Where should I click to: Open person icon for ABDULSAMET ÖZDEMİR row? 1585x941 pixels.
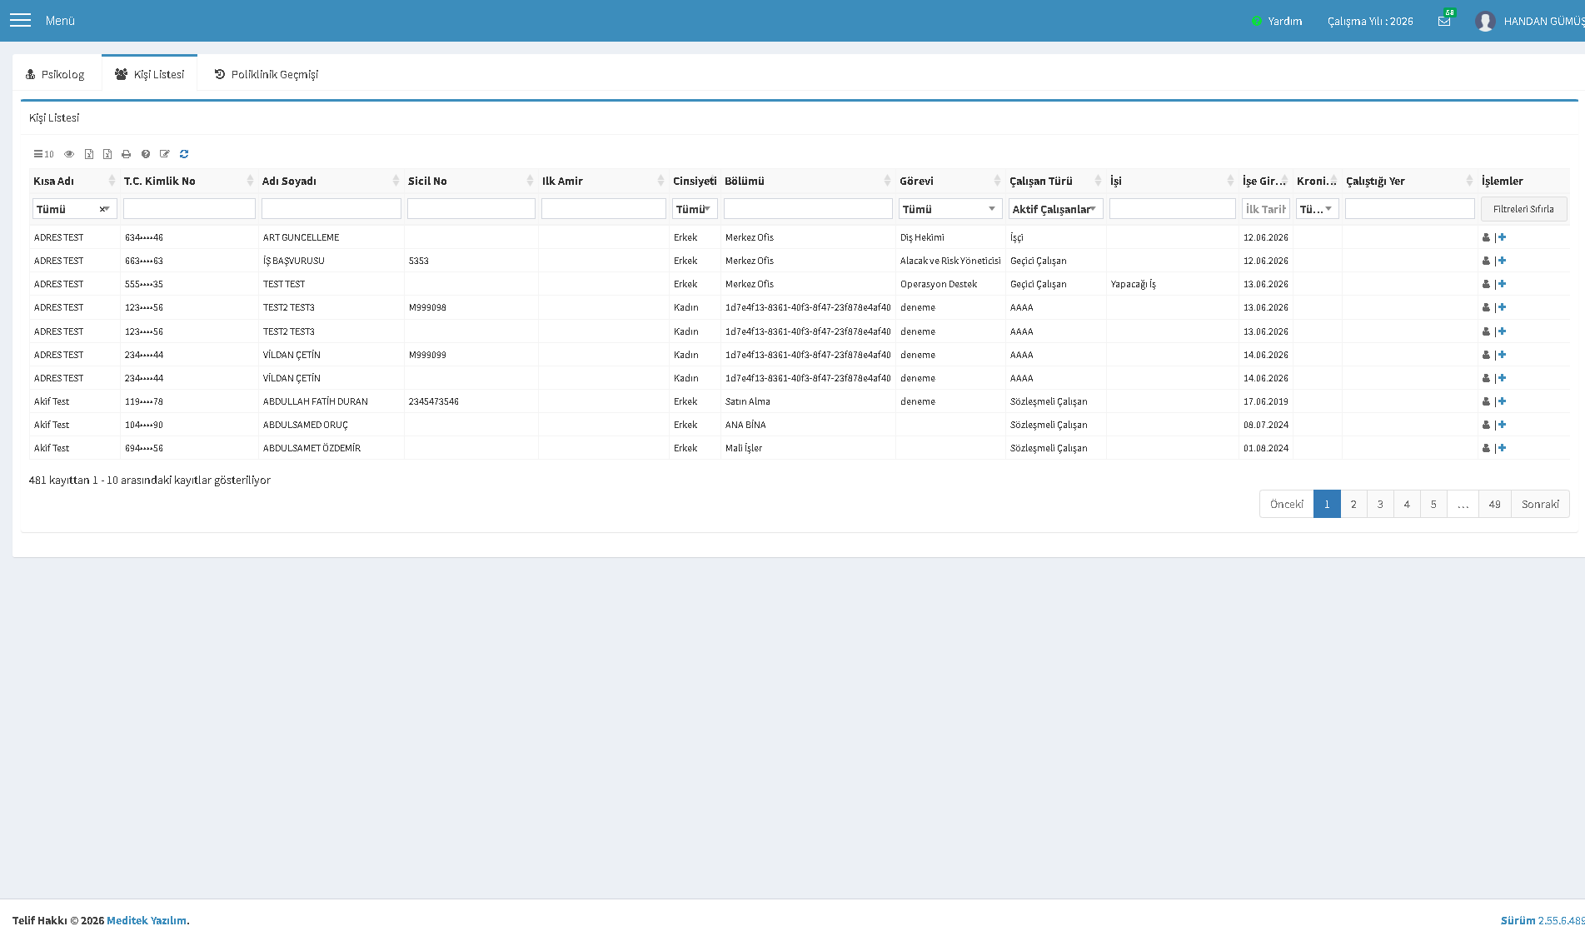(1486, 448)
